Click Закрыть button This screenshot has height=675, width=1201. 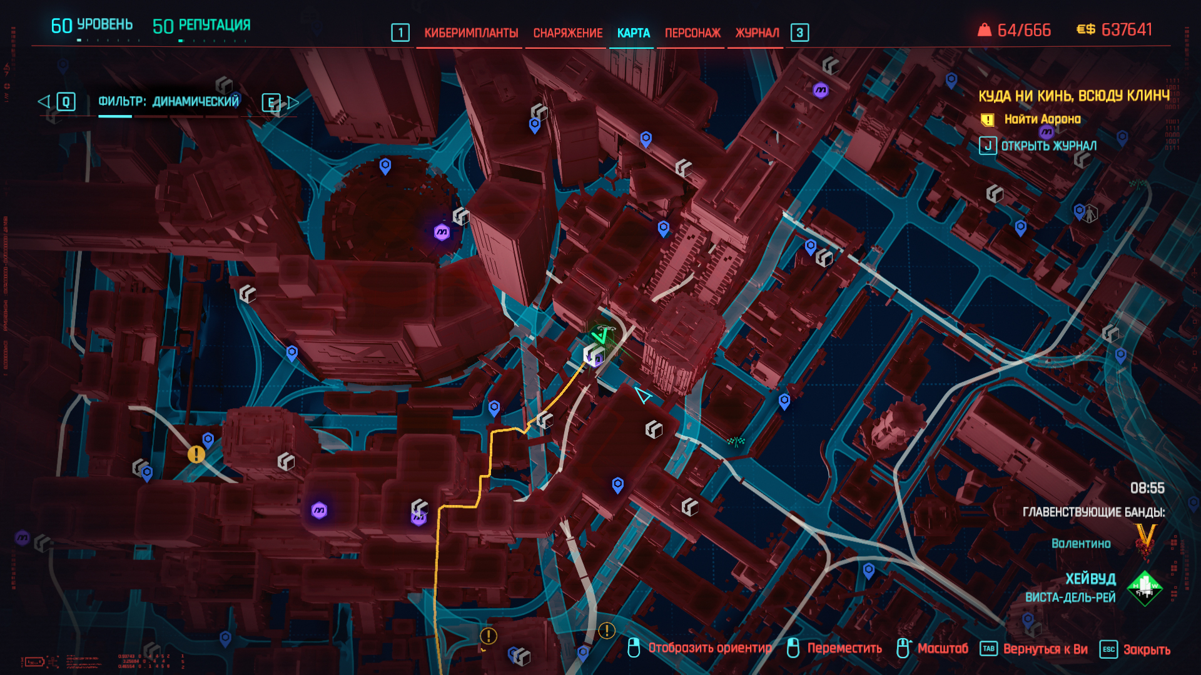pyautogui.click(x=1135, y=649)
